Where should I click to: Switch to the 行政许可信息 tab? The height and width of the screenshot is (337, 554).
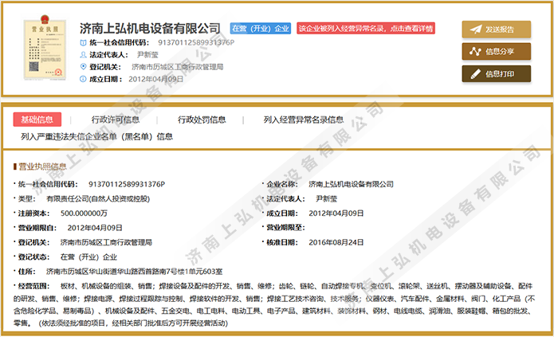click(116, 120)
